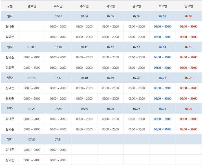Select date cell 07.10
Screen dimensions: 203x166
point(58,47)
